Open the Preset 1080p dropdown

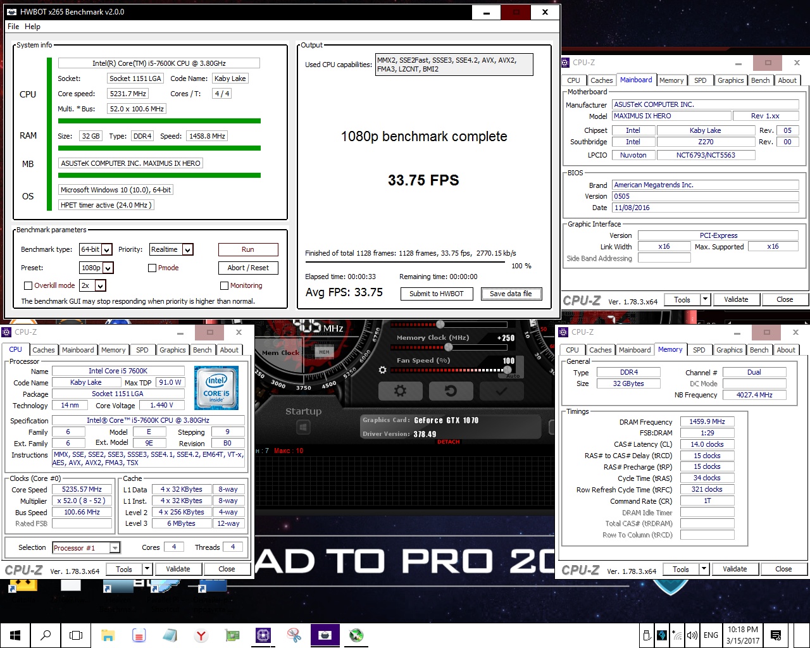pos(96,268)
